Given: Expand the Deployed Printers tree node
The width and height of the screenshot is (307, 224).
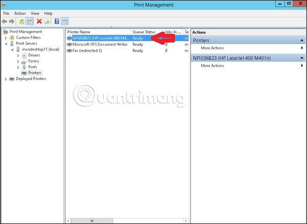Looking at the screenshot, I should [x=6, y=79].
